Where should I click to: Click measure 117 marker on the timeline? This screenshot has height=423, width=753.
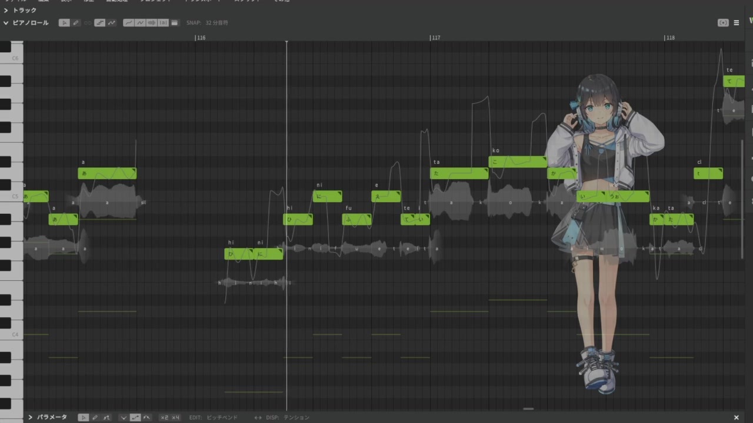435,38
